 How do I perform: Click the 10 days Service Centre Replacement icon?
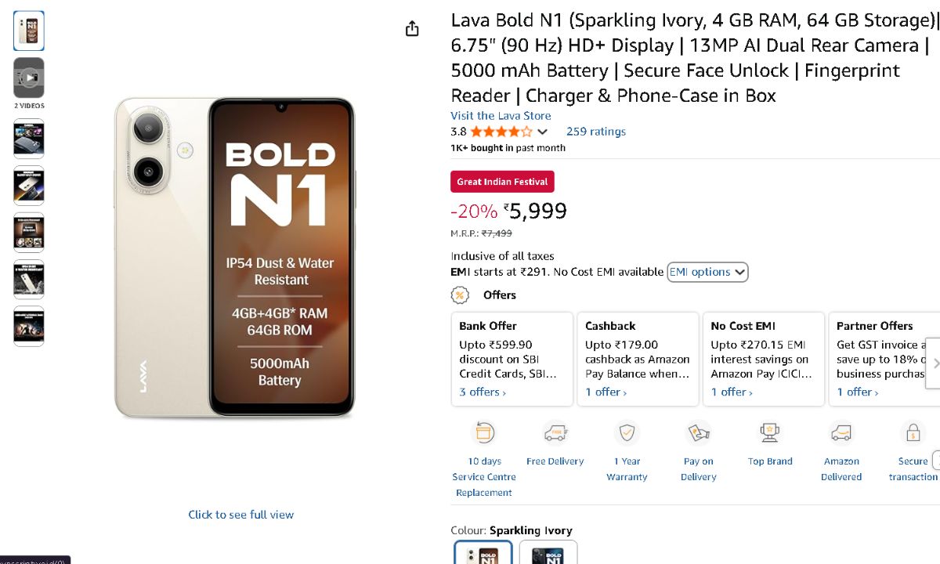pos(484,432)
